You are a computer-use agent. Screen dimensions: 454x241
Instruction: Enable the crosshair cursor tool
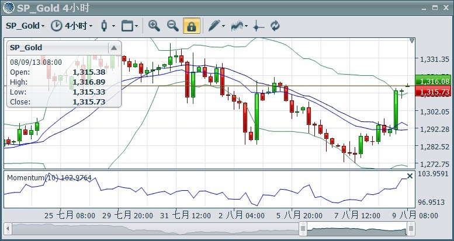258,26
